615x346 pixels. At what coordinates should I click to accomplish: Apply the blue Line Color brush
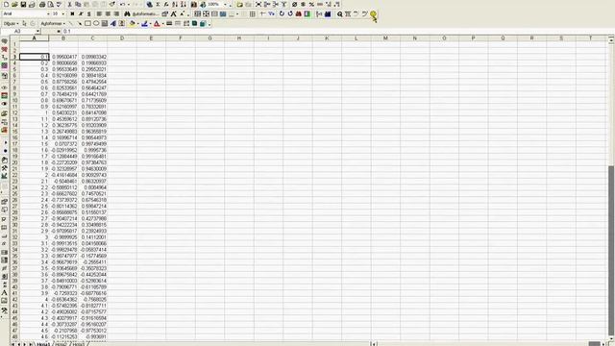144,23
